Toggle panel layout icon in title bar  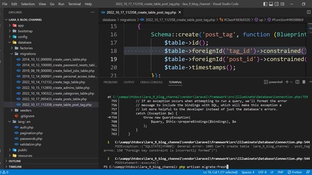pyautogui.click(x=271, y=4)
